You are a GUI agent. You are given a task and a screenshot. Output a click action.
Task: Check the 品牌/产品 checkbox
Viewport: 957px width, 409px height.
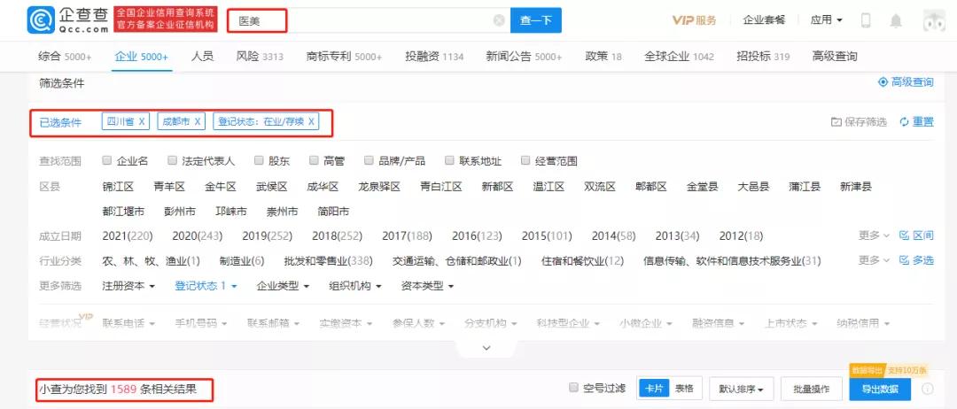(x=369, y=160)
